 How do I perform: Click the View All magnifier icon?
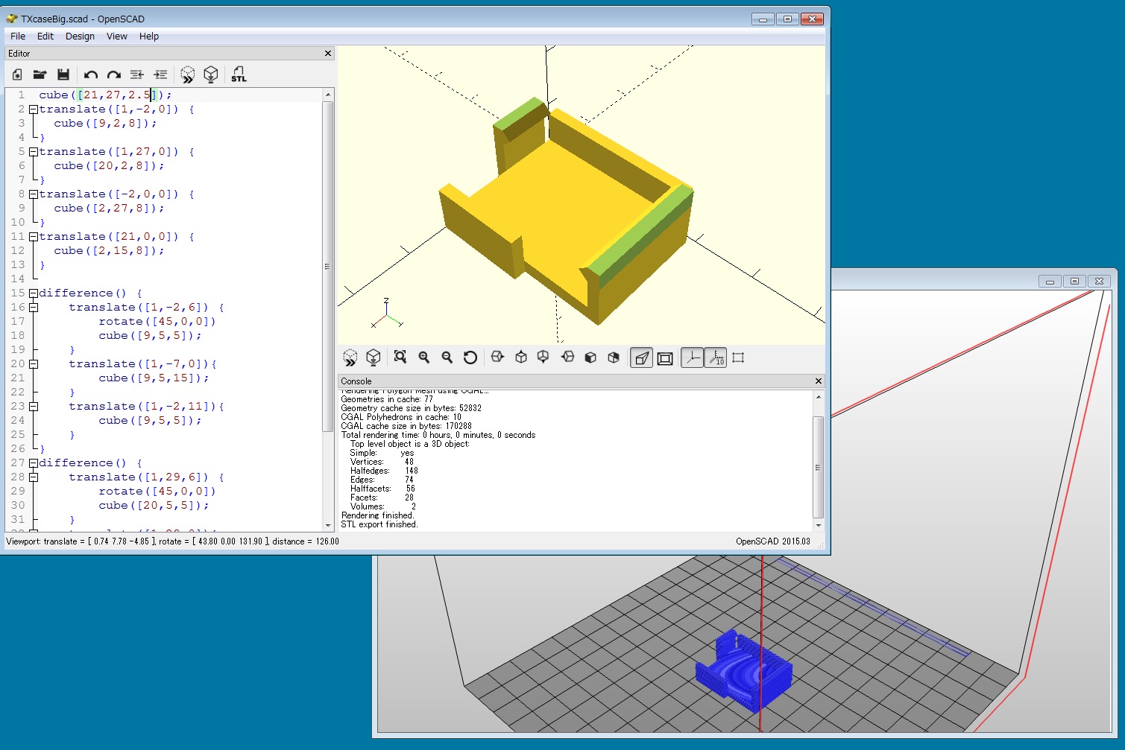click(400, 357)
